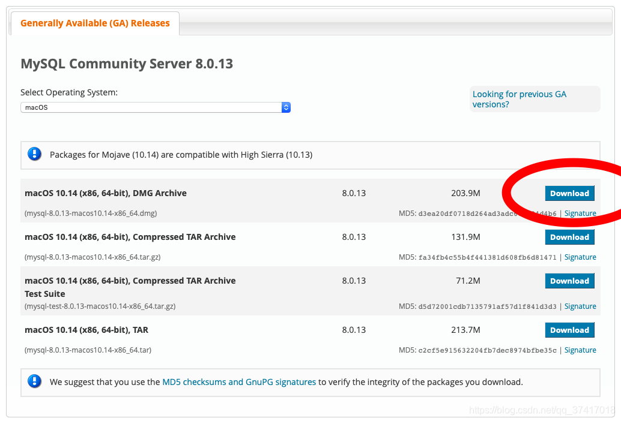Download the 213.7M macOS TAR package

[569, 330]
